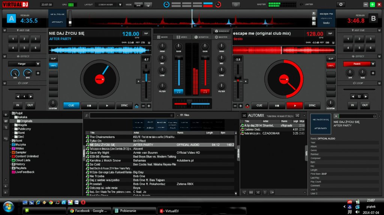The height and width of the screenshot is (215, 384).
Task: Toggle SLIP mode on deck A
Action: point(53,59)
